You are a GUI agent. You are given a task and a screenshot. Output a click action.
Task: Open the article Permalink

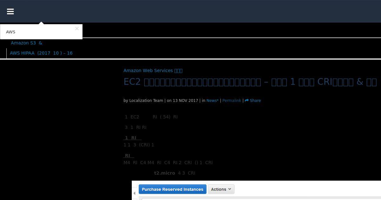click(x=231, y=100)
